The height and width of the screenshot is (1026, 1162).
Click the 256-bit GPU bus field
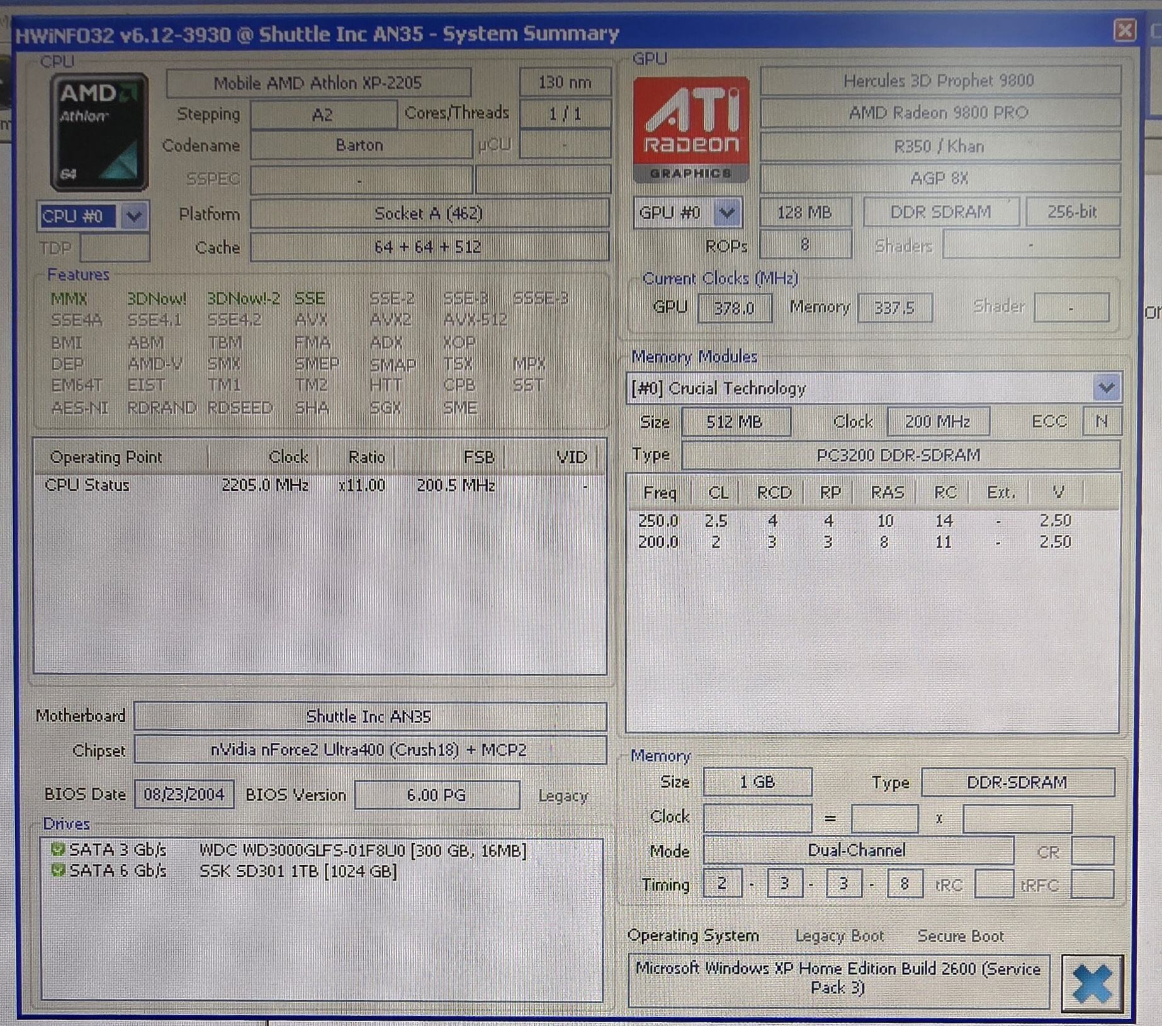pos(1073,212)
